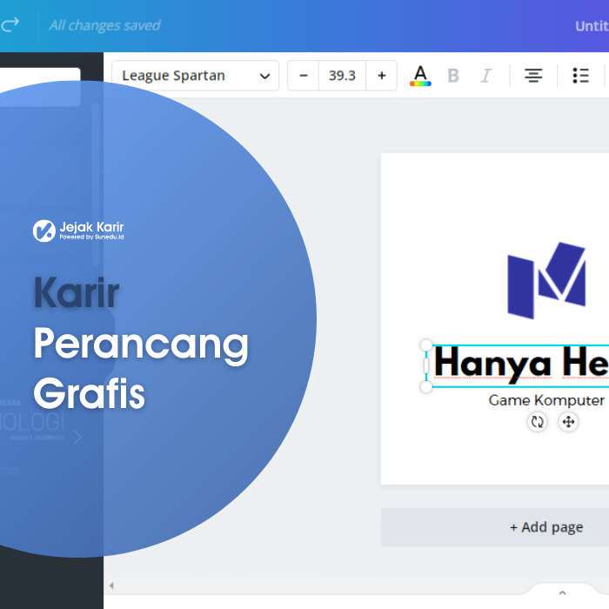The width and height of the screenshot is (609, 609).
Task: Toggle bold formatting
Action: coord(453,76)
